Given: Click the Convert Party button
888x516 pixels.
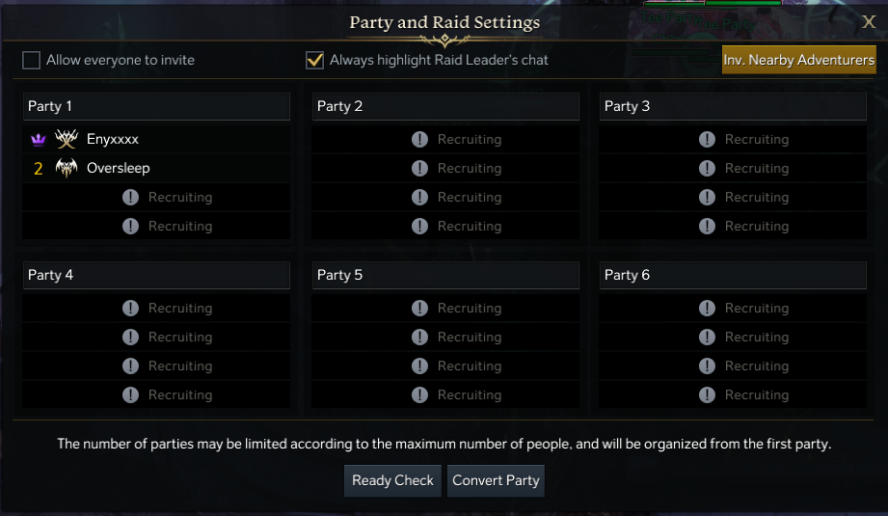Looking at the screenshot, I should [x=496, y=480].
